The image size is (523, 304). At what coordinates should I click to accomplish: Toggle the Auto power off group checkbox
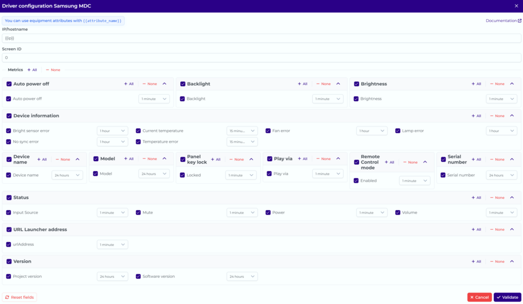[9, 84]
